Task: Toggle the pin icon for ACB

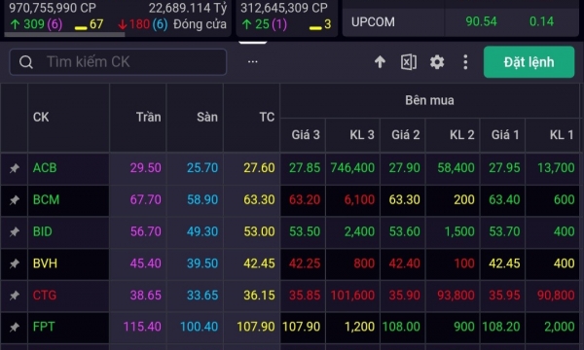Action: point(15,168)
